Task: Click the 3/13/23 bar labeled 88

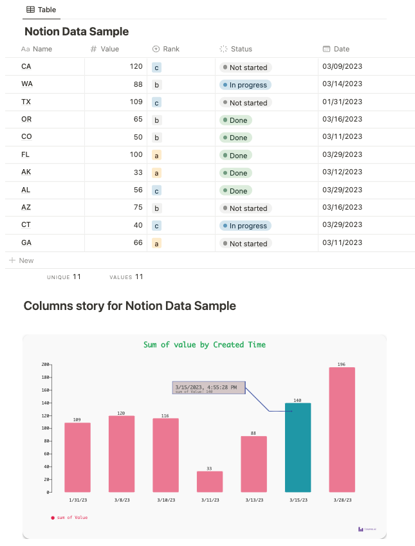Action: (254, 464)
